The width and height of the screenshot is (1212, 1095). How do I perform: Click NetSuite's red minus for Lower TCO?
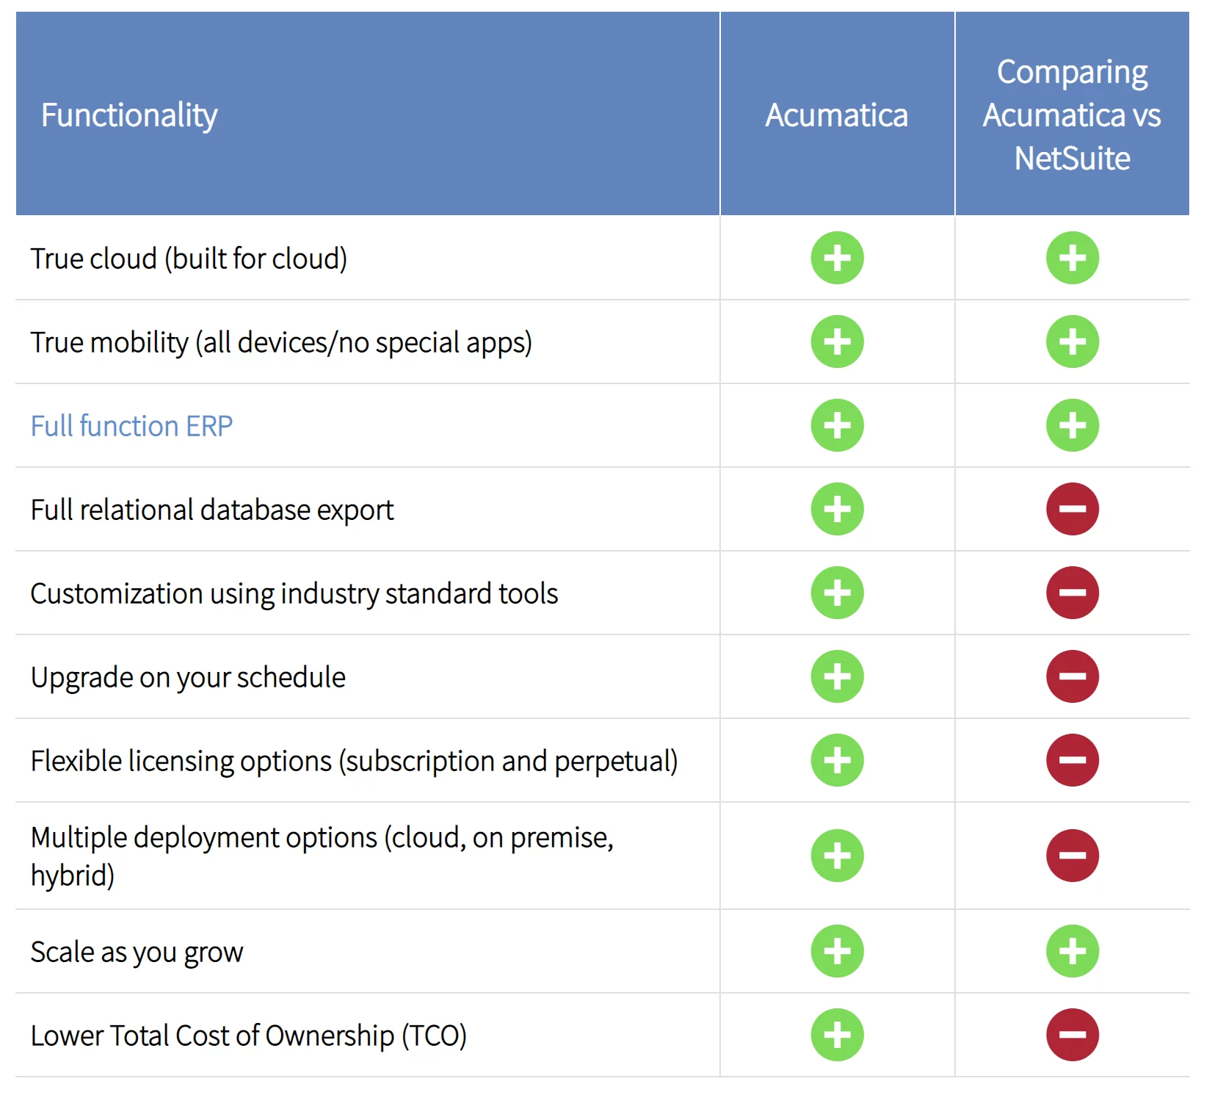1072,1035
